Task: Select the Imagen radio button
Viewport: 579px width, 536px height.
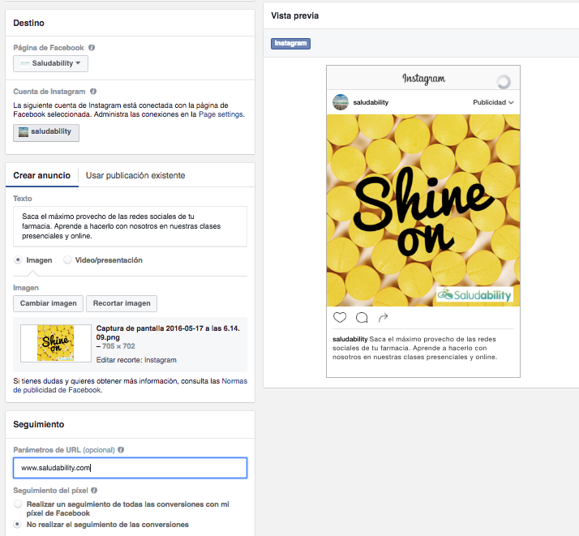Action: click(18, 259)
